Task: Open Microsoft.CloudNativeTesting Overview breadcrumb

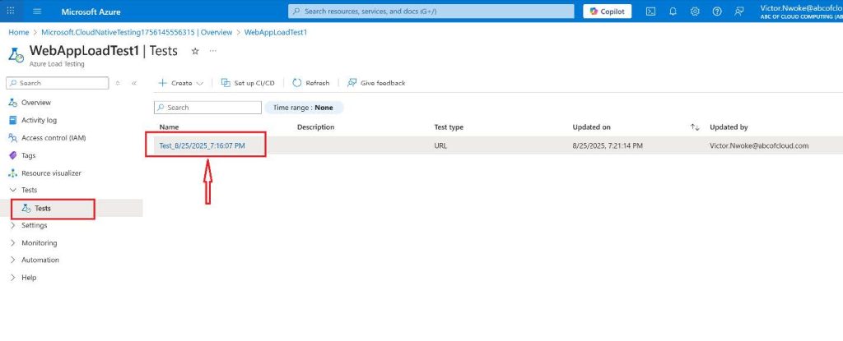Action: point(137,32)
